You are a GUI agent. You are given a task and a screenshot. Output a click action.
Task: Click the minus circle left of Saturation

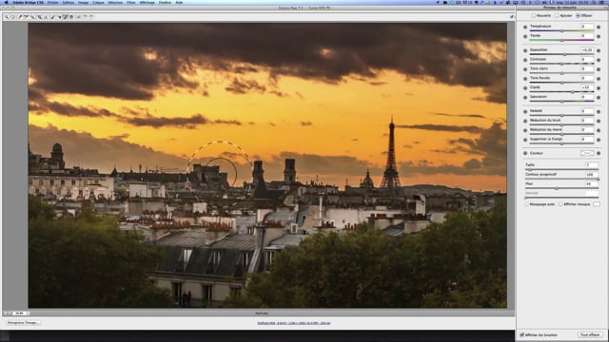[x=525, y=98]
